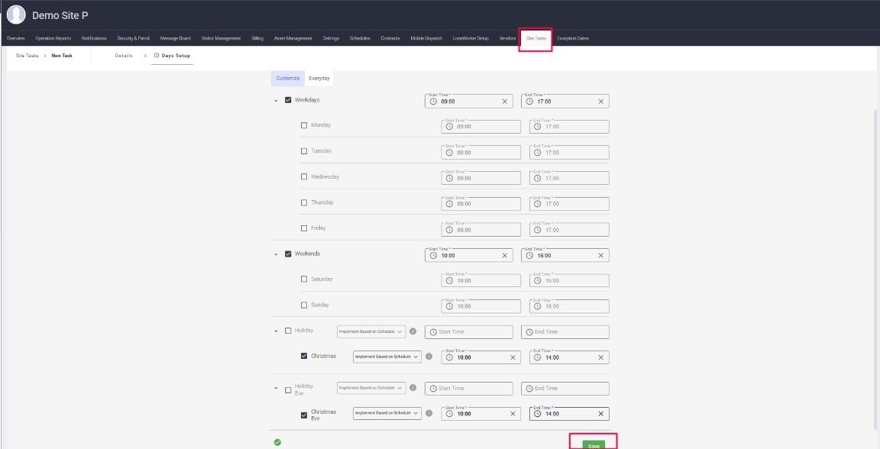Uncheck the Weekends checkbox
Screen dimensions: 880x449
coord(288,254)
